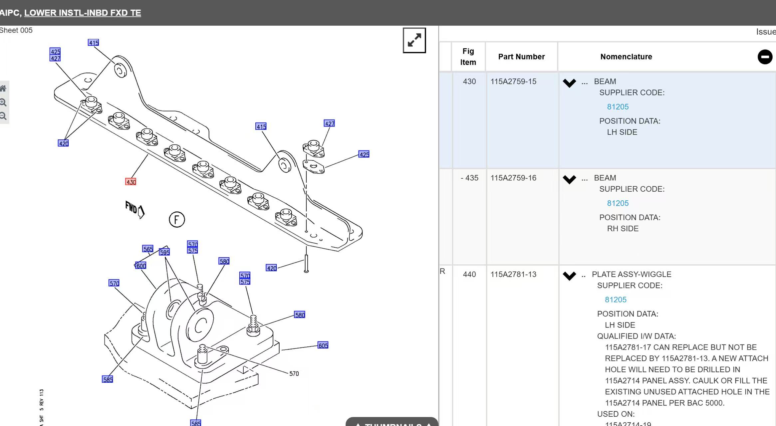
Task: Select the highlighted red callout 430
Action: point(130,182)
